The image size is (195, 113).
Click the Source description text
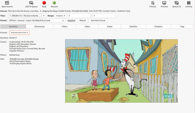click(x=69, y=11)
